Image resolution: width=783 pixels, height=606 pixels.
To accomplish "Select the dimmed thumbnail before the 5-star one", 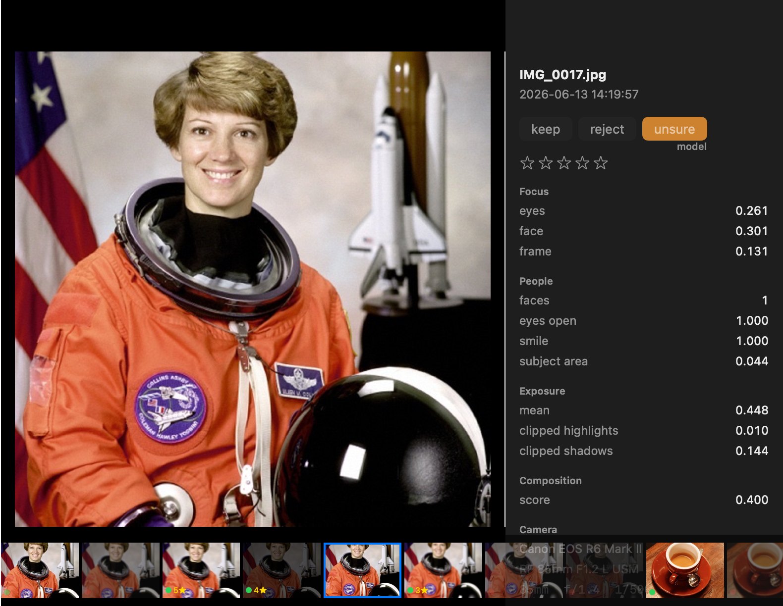I will [x=120, y=570].
